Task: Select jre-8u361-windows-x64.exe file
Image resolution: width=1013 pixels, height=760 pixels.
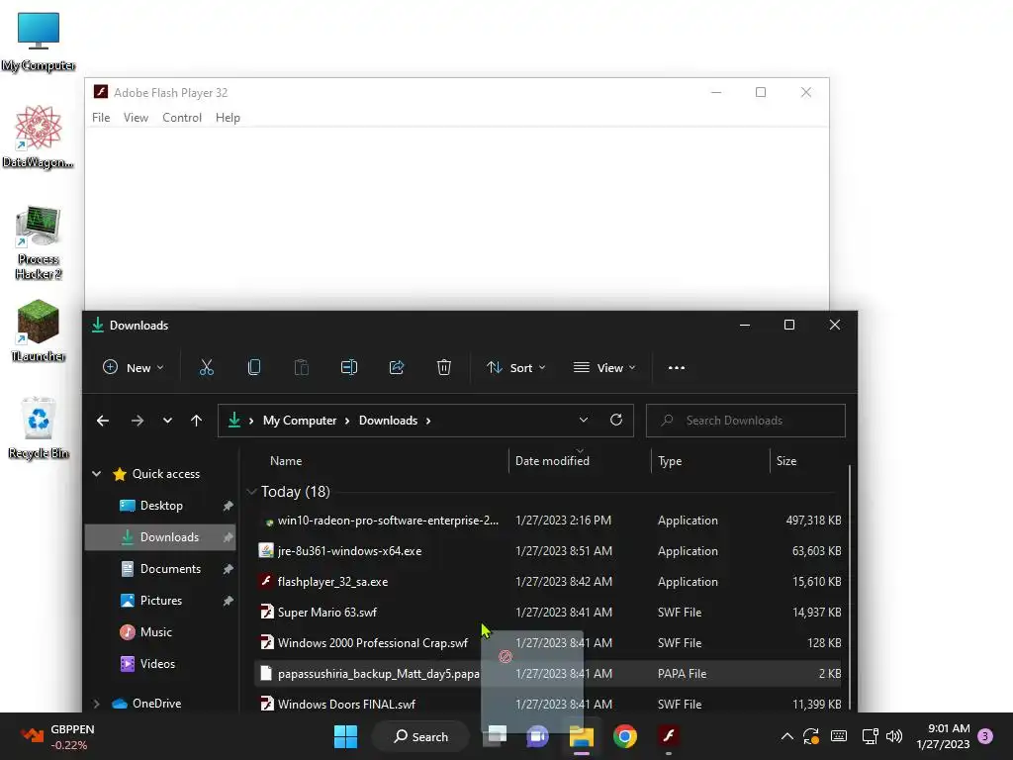Action: (550, 551)
